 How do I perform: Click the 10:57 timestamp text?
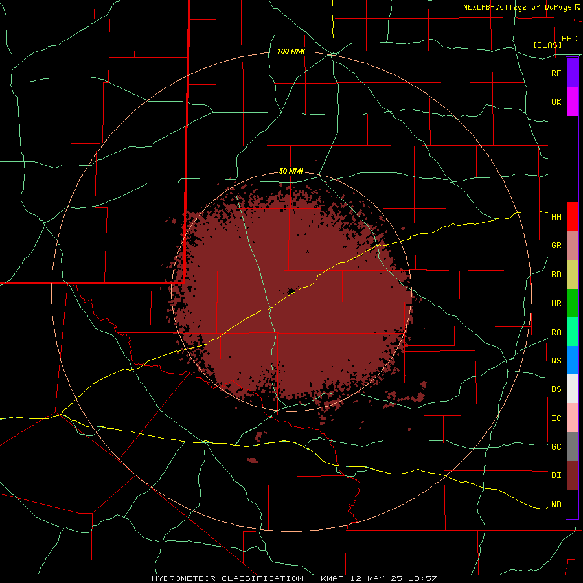422,578
